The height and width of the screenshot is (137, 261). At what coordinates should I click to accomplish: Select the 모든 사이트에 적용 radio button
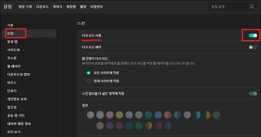click(x=88, y=73)
